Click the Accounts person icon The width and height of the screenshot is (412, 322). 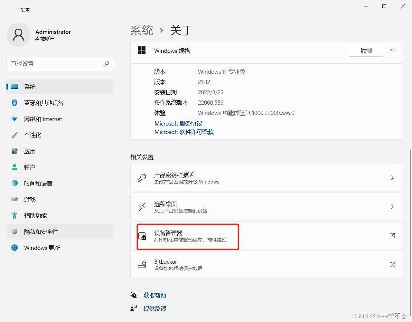pyautogui.click(x=14, y=167)
